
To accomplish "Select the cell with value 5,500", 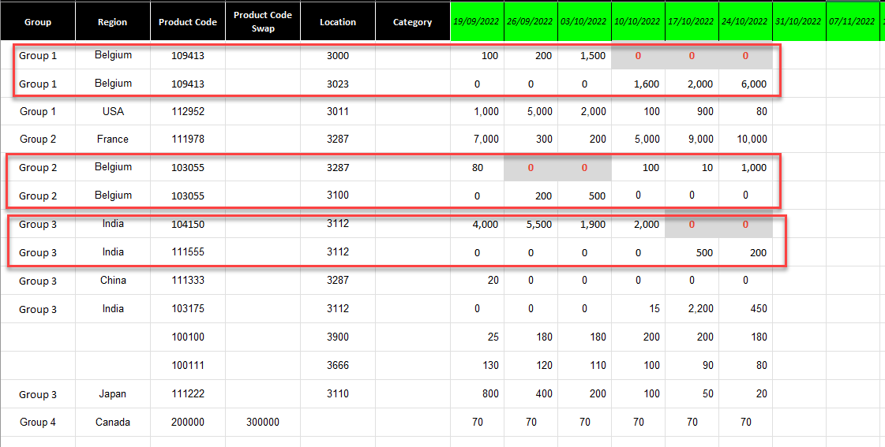I will point(531,224).
